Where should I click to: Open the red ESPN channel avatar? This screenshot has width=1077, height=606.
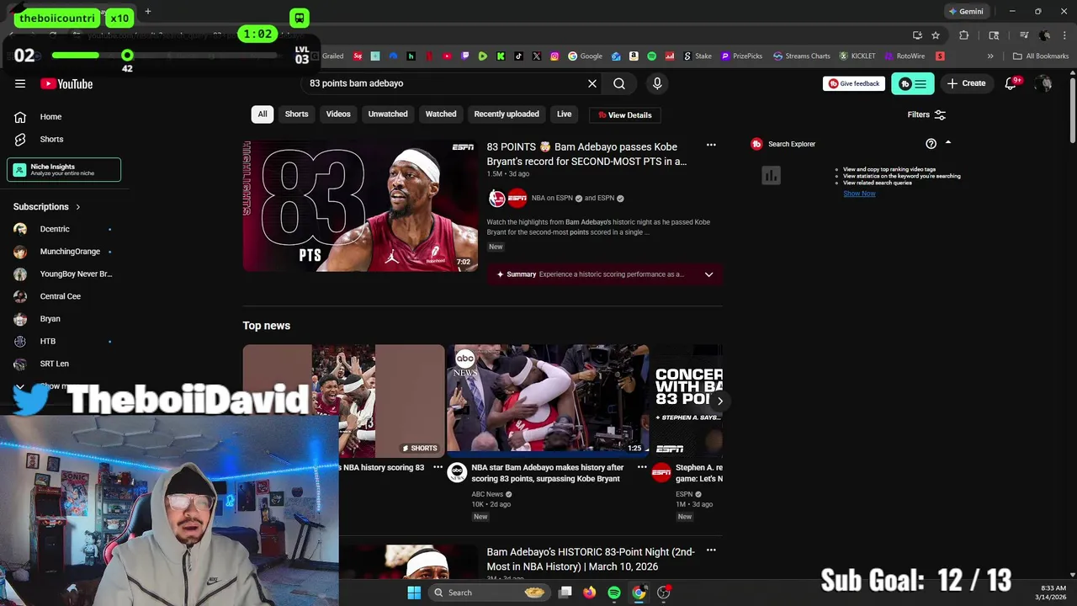(x=517, y=199)
